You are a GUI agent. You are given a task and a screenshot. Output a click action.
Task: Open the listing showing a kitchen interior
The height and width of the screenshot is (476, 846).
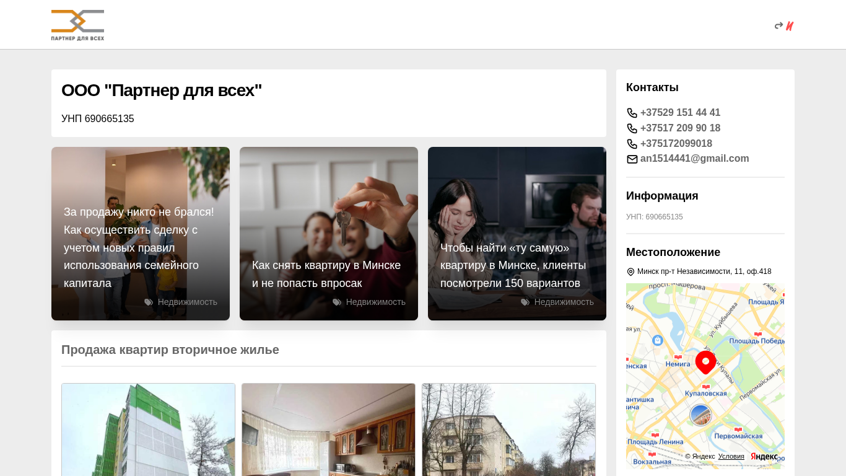(x=328, y=430)
